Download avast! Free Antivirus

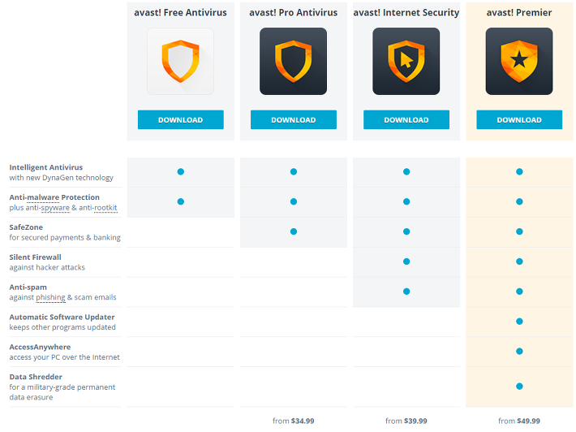tap(180, 120)
